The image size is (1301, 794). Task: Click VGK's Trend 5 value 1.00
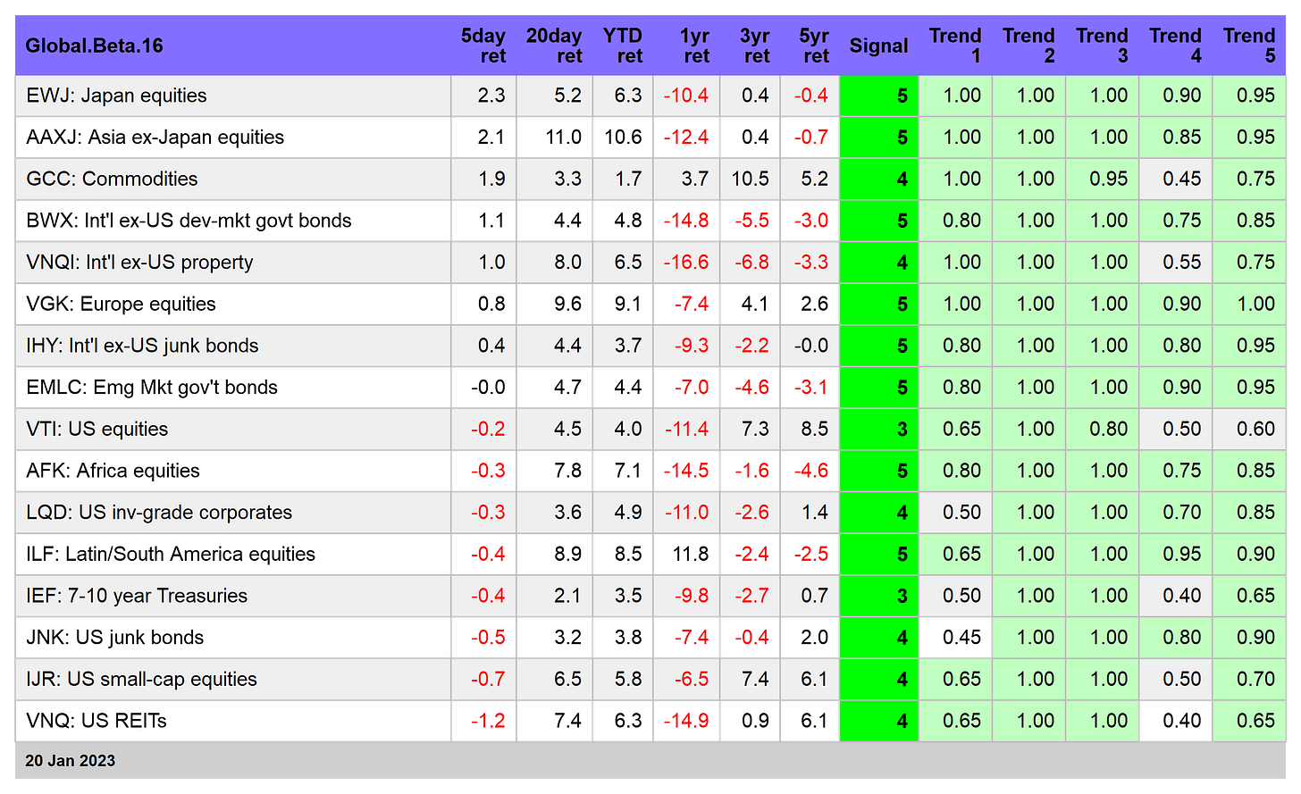[1256, 304]
